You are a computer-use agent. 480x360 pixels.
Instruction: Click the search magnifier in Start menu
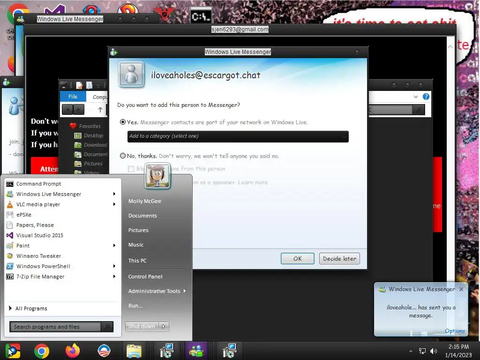107,327
